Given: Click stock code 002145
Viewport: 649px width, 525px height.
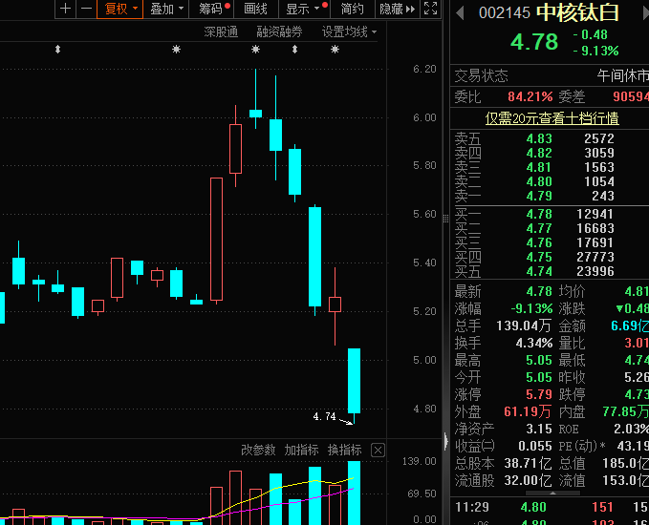Looking at the screenshot, I should [x=504, y=12].
